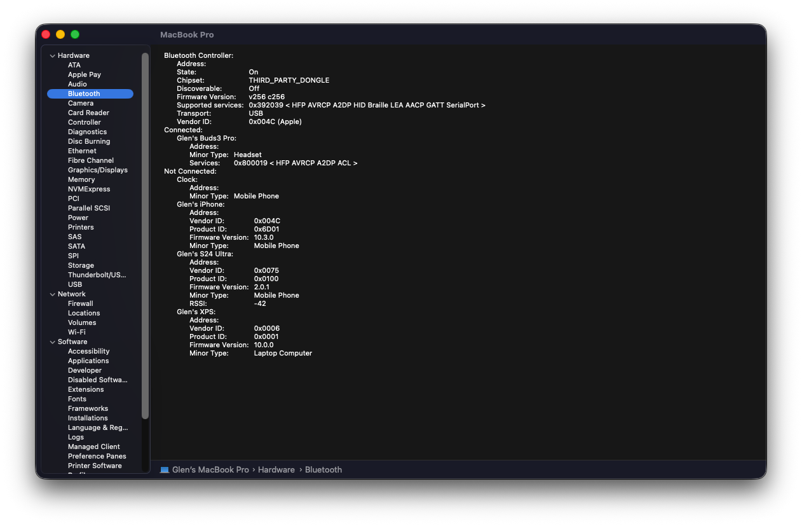Click Hardware in the path bar
The width and height of the screenshot is (802, 526).
(x=276, y=470)
